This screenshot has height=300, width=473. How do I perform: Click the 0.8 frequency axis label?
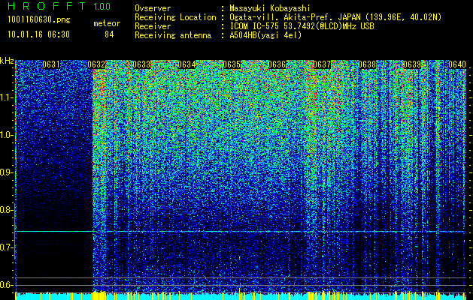point(7,210)
